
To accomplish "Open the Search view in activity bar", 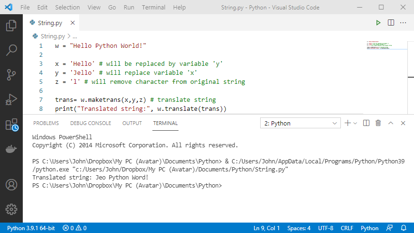I will tap(11, 50).
